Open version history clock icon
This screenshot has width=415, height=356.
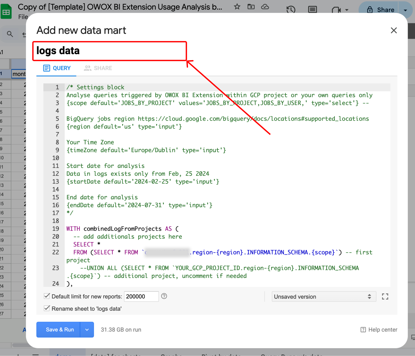[x=291, y=10]
